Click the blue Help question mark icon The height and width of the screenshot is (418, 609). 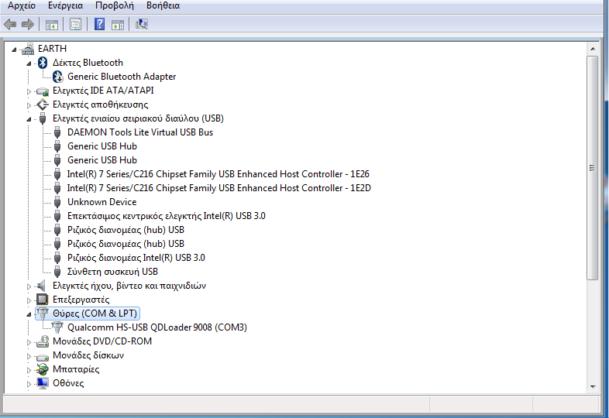[x=99, y=24]
